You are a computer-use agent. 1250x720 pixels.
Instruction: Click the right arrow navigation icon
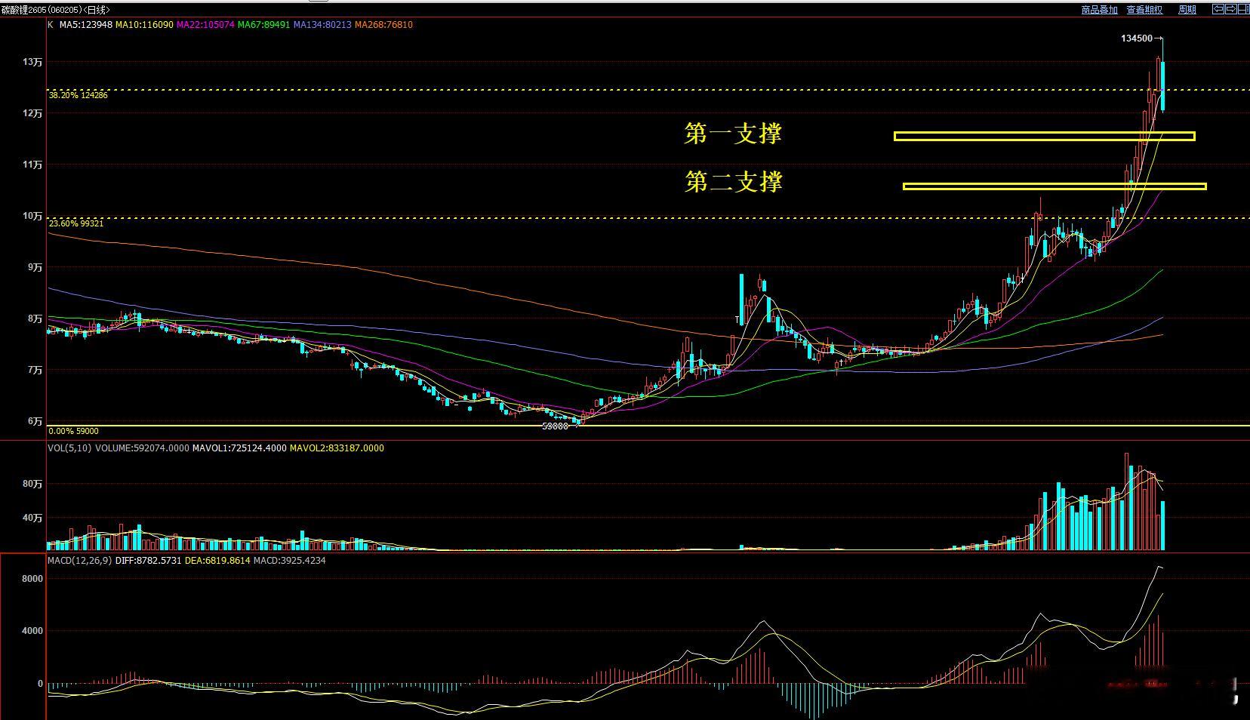click(1230, 10)
